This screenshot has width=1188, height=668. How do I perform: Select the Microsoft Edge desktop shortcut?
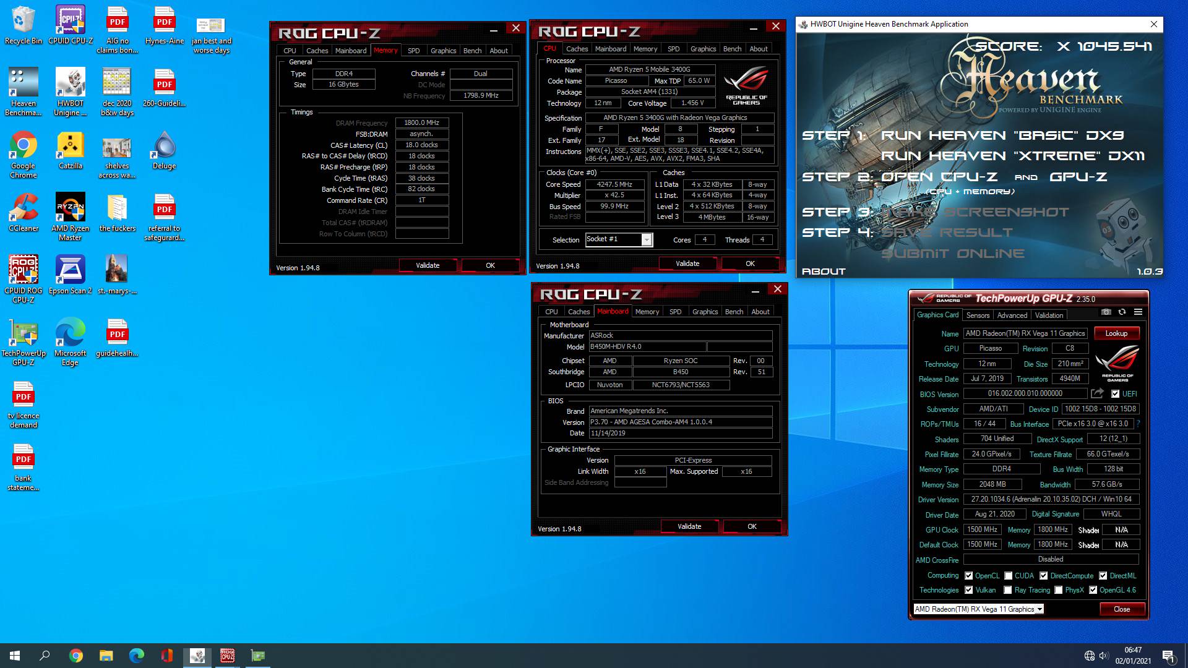[x=71, y=342]
